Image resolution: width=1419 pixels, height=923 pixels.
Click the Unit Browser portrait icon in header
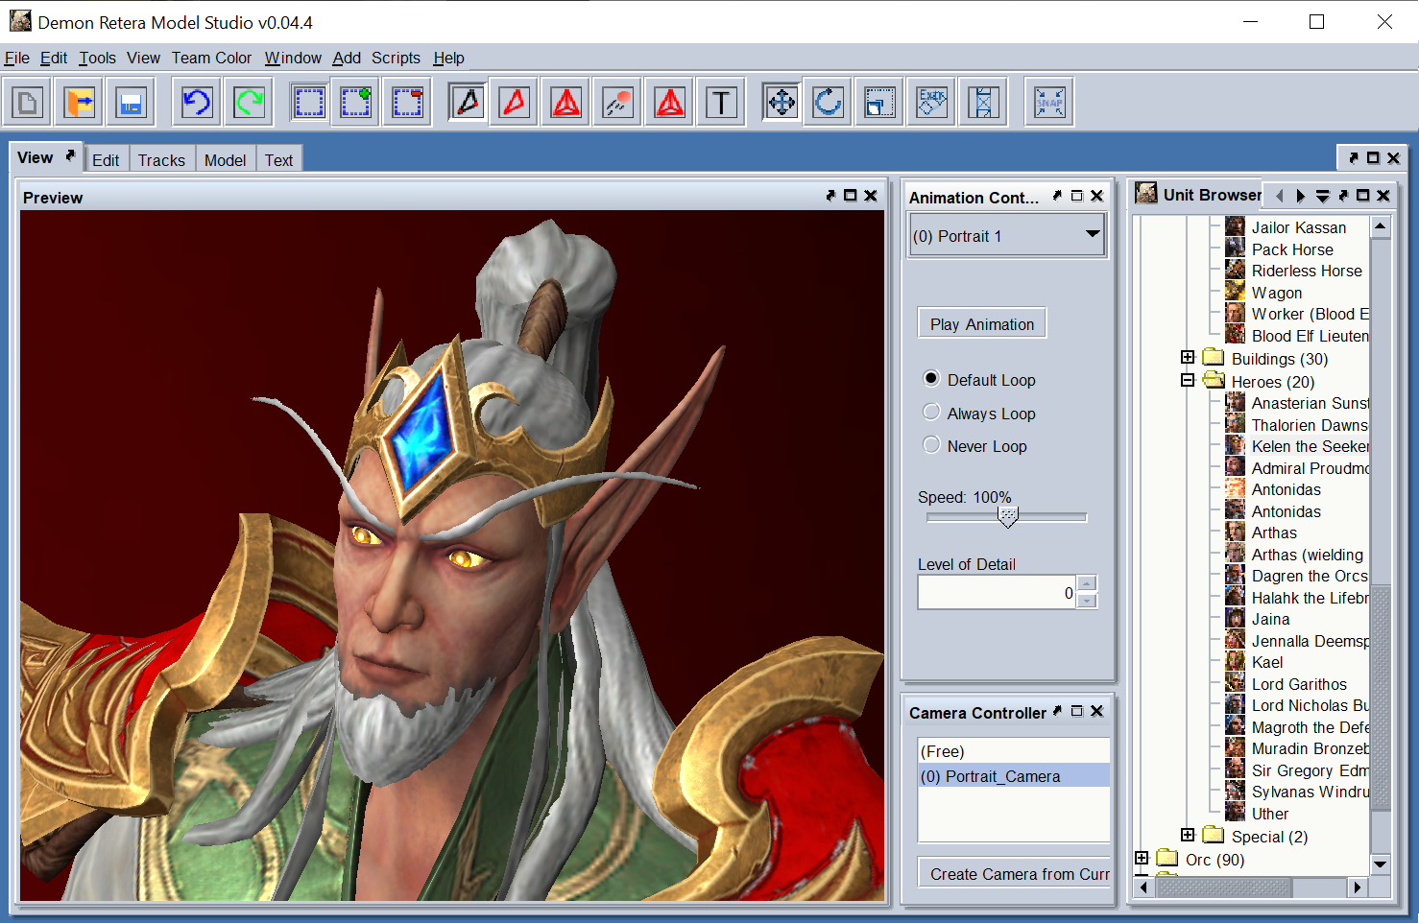point(1146,194)
